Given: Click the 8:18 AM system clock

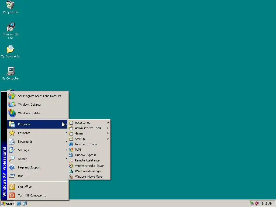Looking at the screenshot, I should point(267,204).
